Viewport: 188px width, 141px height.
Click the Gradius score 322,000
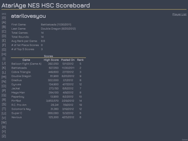point(53,80)
